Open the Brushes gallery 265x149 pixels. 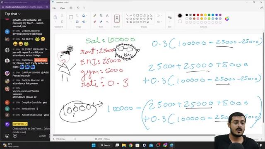click(117, 19)
